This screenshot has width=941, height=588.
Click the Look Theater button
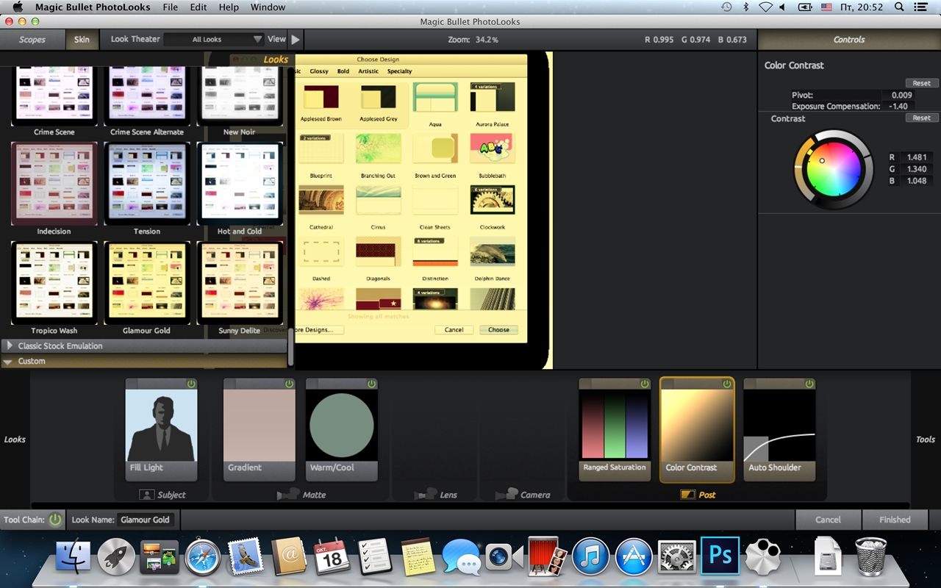135,40
